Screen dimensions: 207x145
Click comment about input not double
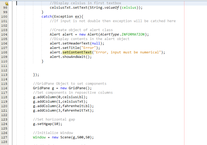click(x=113, y=21)
